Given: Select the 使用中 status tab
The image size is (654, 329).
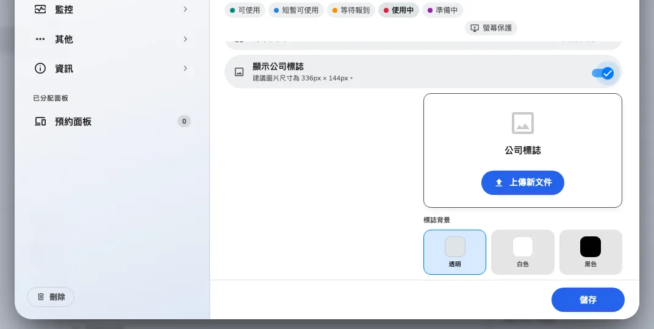Looking at the screenshot, I should pos(398,10).
